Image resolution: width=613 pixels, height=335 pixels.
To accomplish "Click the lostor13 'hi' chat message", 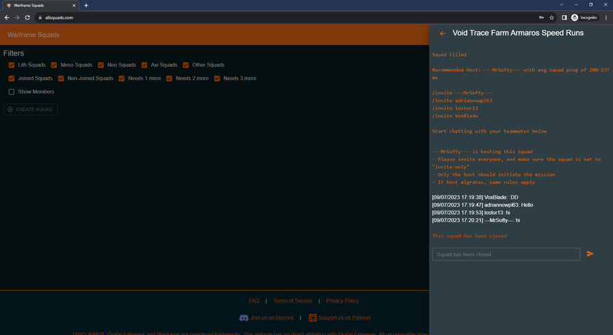I will tap(471, 213).
